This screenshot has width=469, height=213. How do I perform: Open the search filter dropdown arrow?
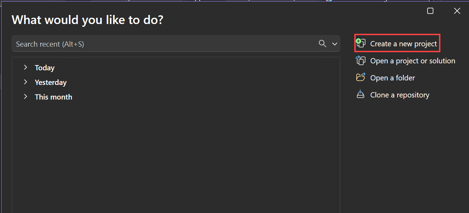(x=334, y=44)
